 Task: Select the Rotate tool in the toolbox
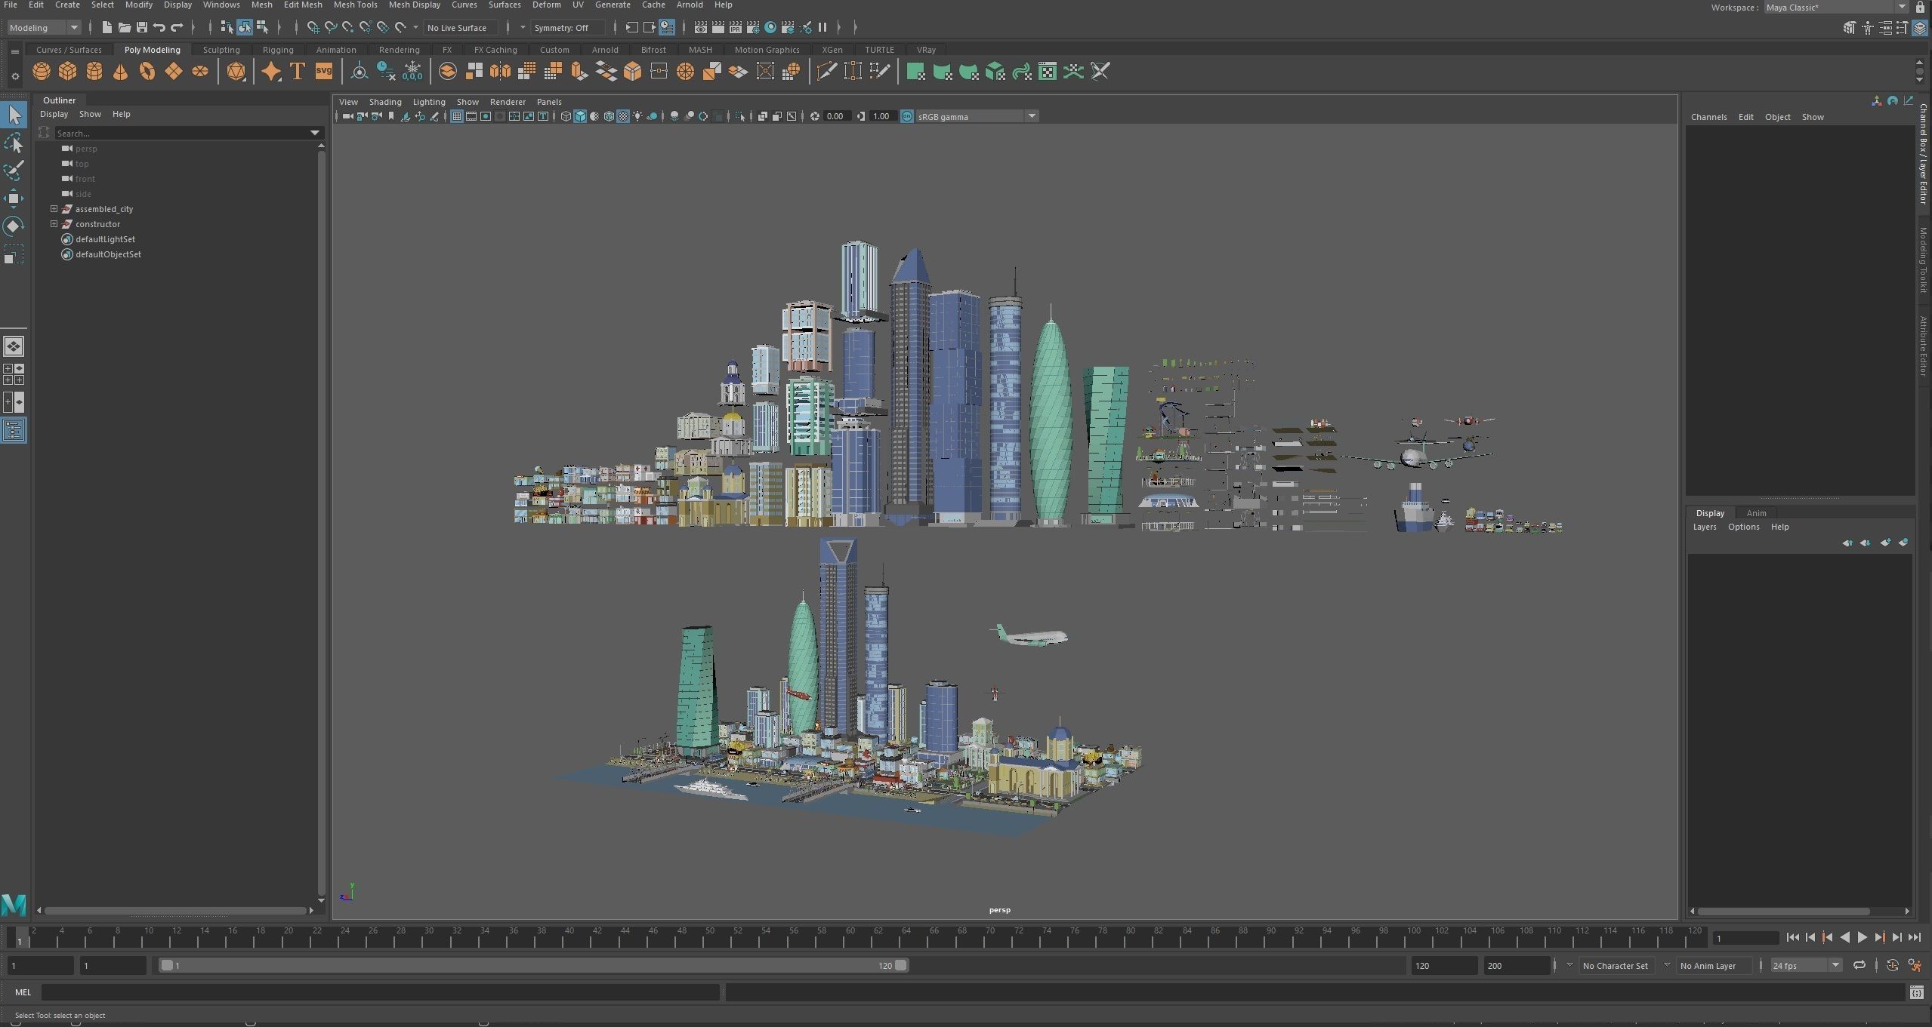pyautogui.click(x=14, y=226)
